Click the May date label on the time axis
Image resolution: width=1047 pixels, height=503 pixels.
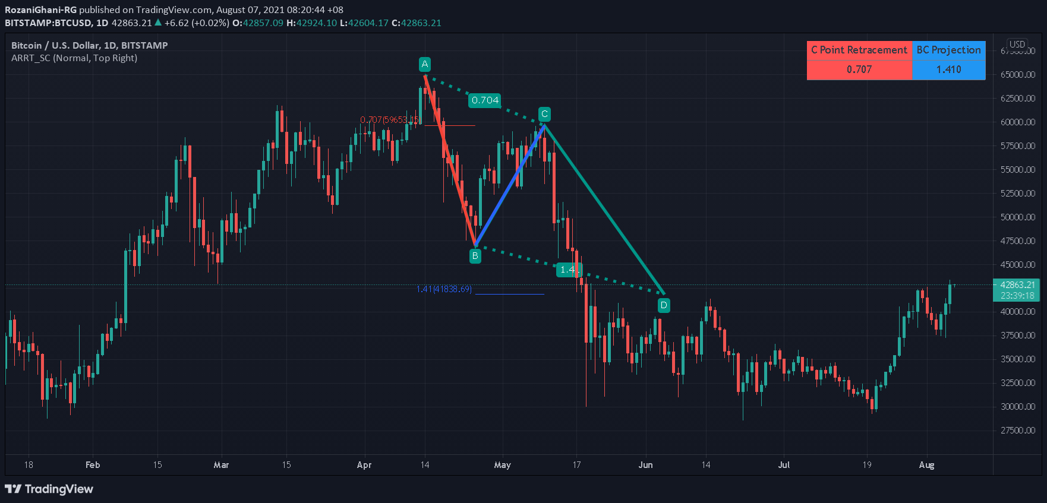point(502,465)
